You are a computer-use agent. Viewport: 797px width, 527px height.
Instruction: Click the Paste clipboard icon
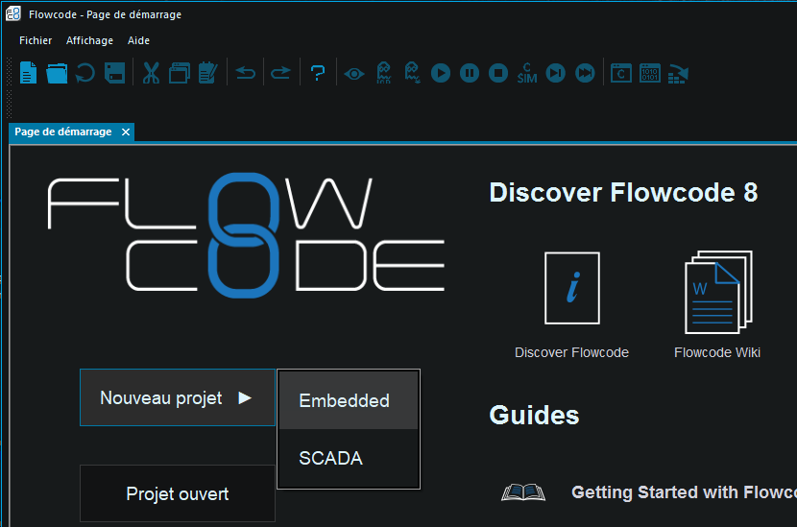(207, 73)
